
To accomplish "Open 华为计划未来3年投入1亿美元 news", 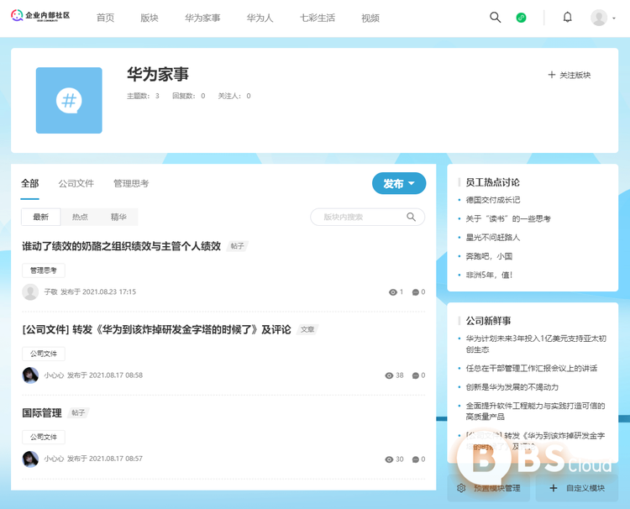I will [x=536, y=344].
